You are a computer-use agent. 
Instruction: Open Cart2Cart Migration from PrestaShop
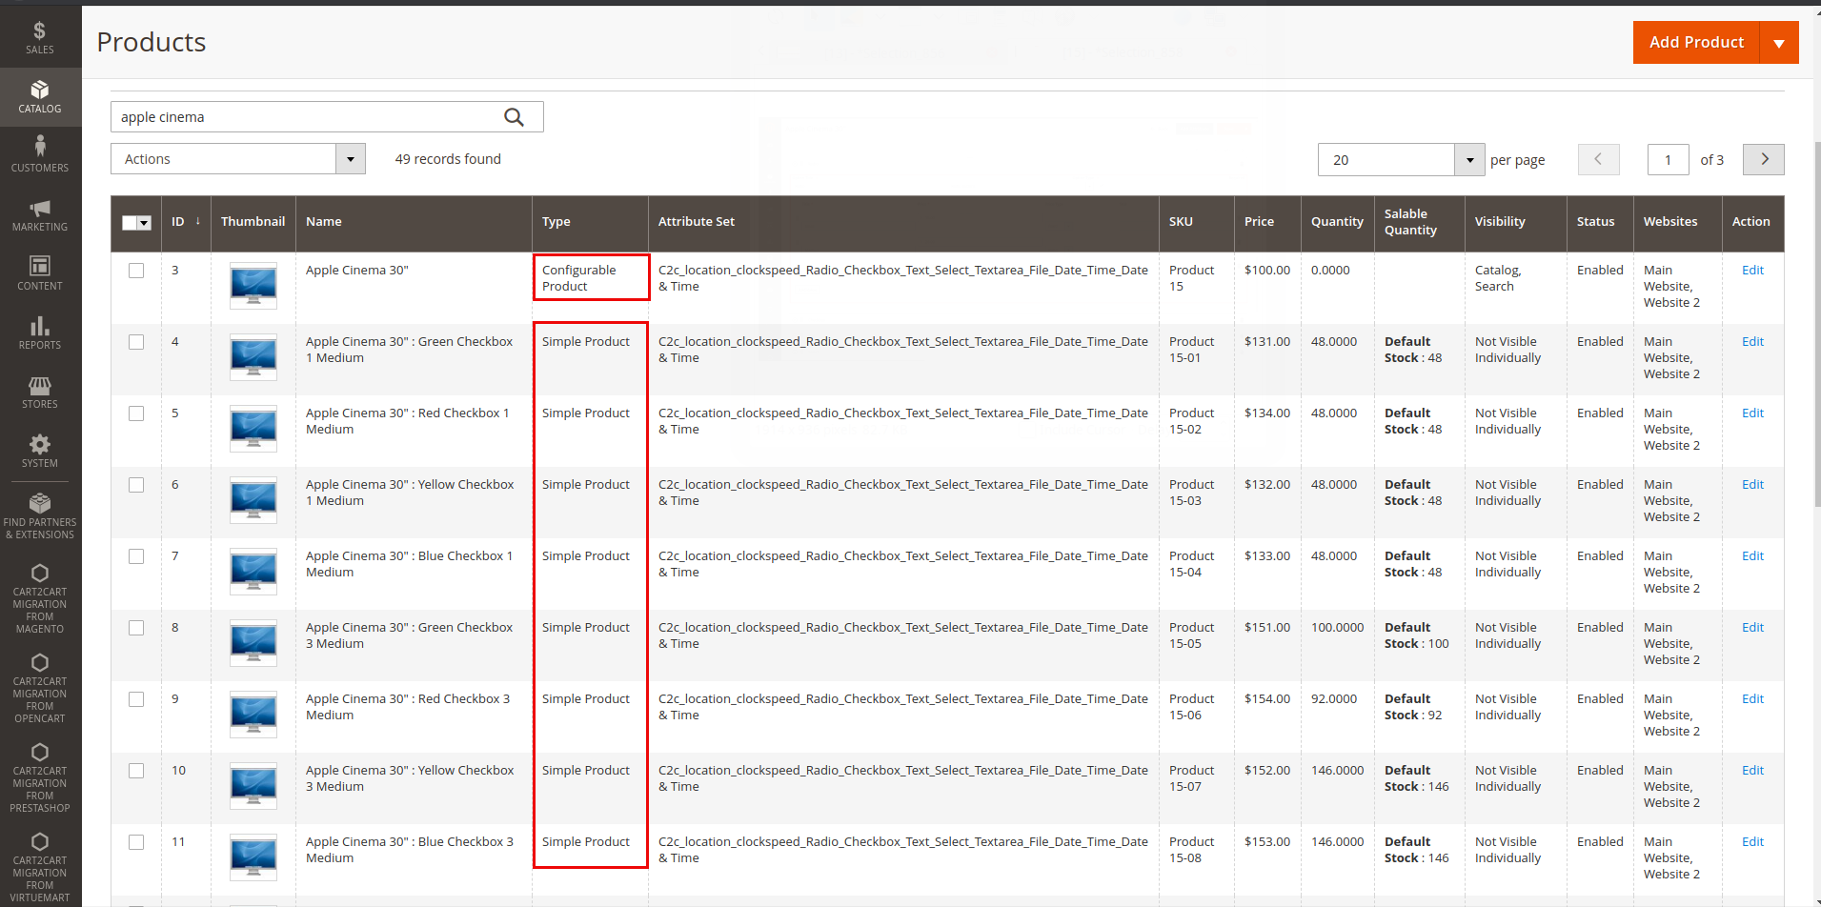(x=40, y=777)
